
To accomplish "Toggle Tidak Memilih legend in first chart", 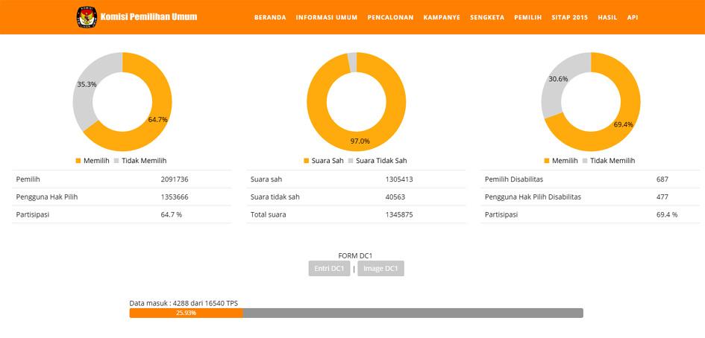I will (x=140, y=161).
